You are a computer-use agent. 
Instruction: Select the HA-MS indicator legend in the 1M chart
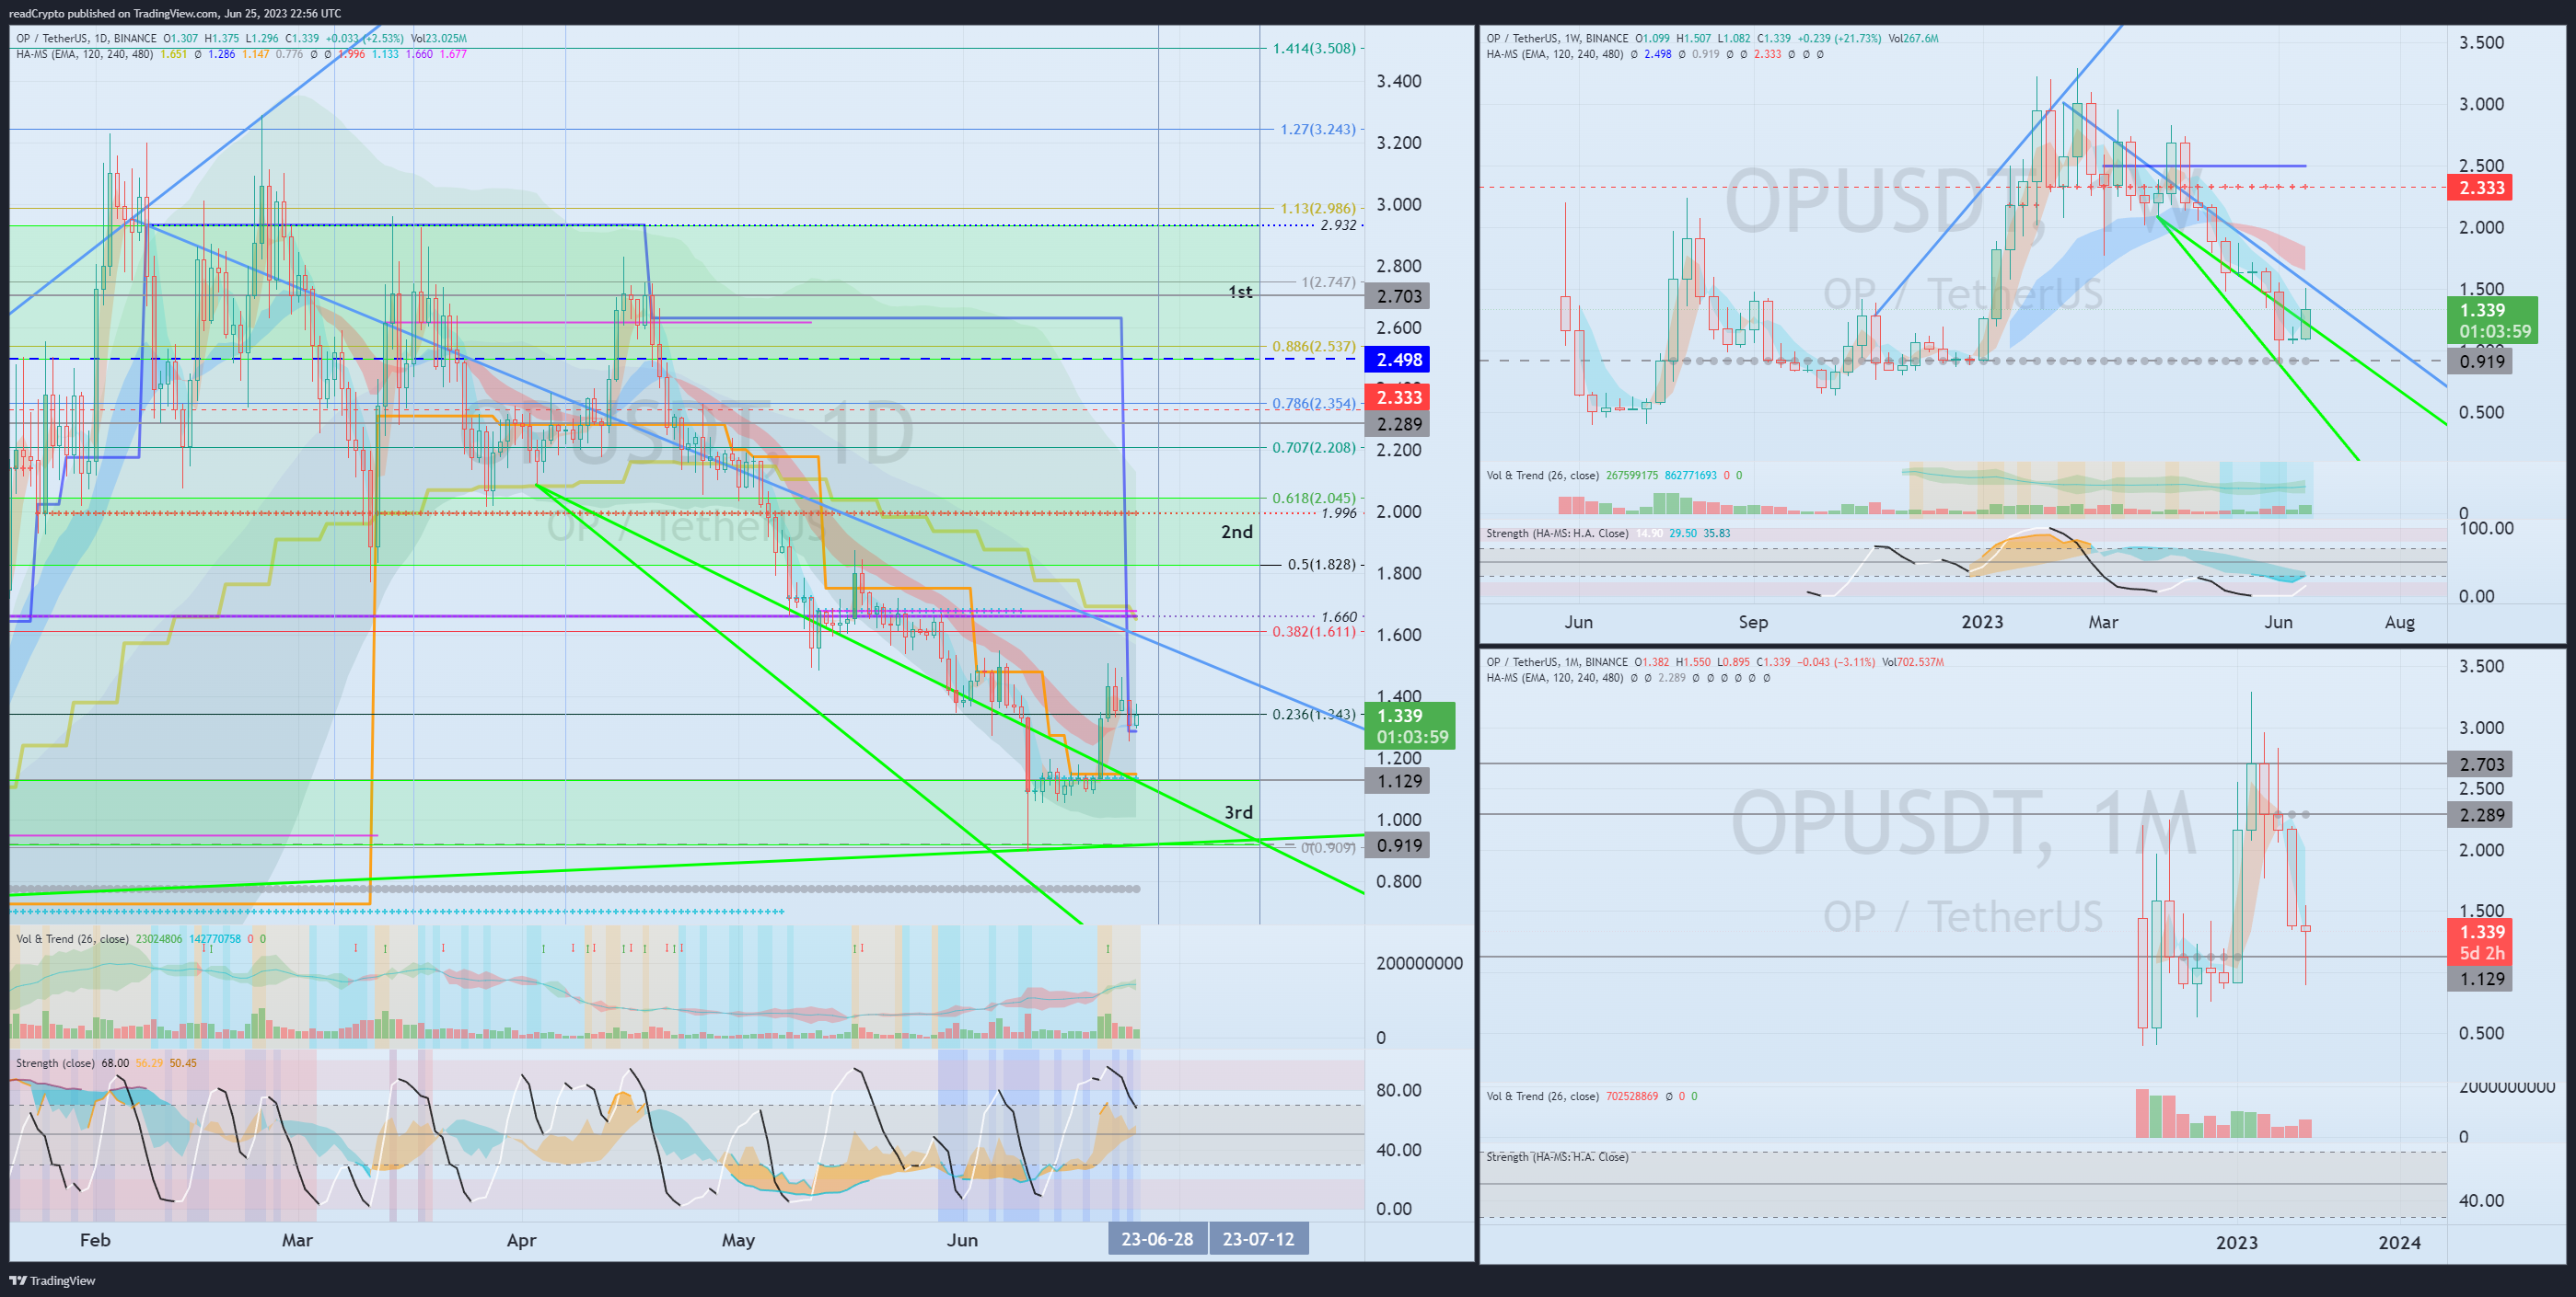1554,678
